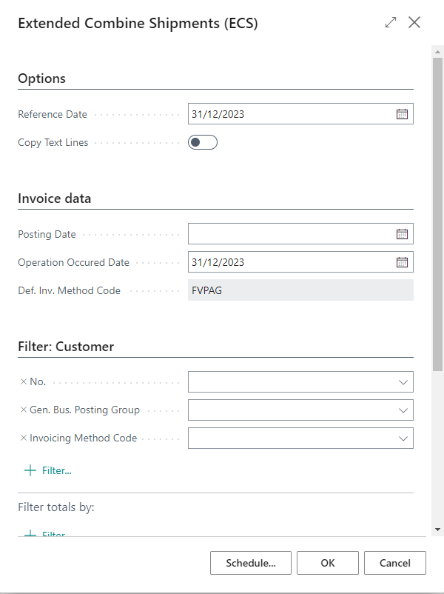Click the scrollbar down arrow
444x594 pixels.
(437, 530)
